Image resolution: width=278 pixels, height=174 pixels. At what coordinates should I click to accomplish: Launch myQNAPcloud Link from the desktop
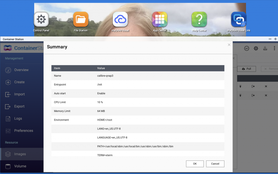239,19
